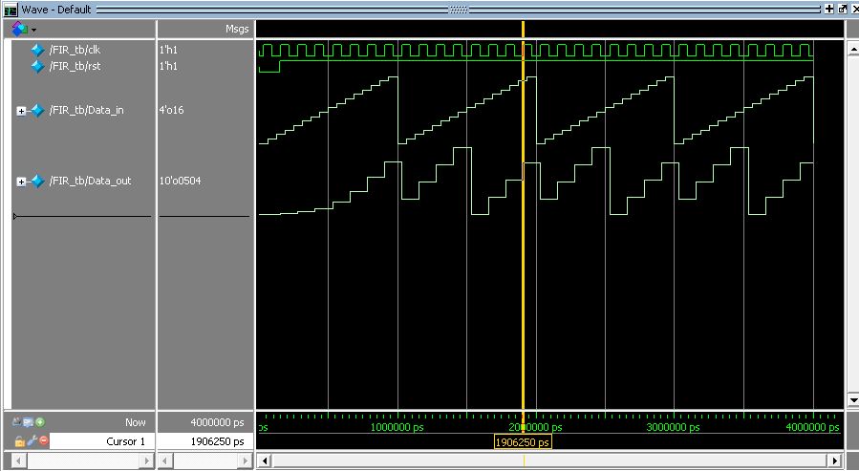Image resolution: width=859 pixels, height=471 pixels.
Task: Click the zoom/maximize plus button in Wave title bar
Action: [829, 9]
